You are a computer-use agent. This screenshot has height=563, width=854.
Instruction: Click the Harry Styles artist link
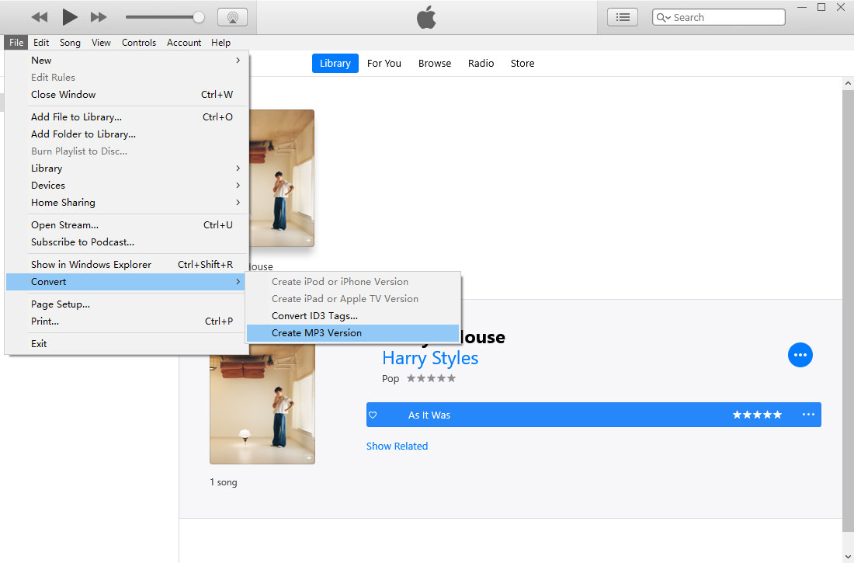click(x=430, y=358)
